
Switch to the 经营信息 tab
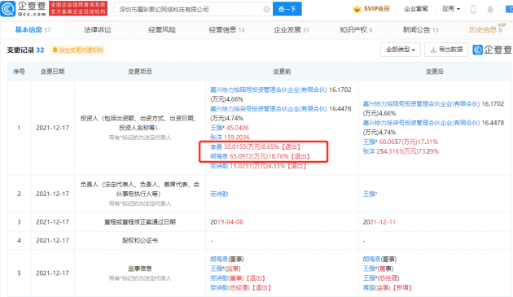(x=226, y=30)
